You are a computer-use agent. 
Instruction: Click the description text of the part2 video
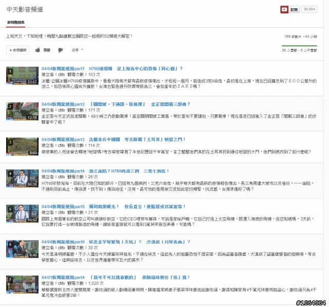click(x=179, y=119)
